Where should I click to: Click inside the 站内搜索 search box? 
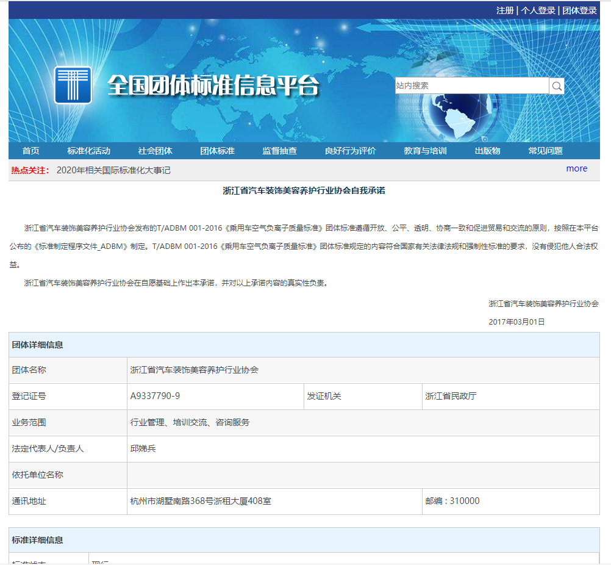(470, 85)
